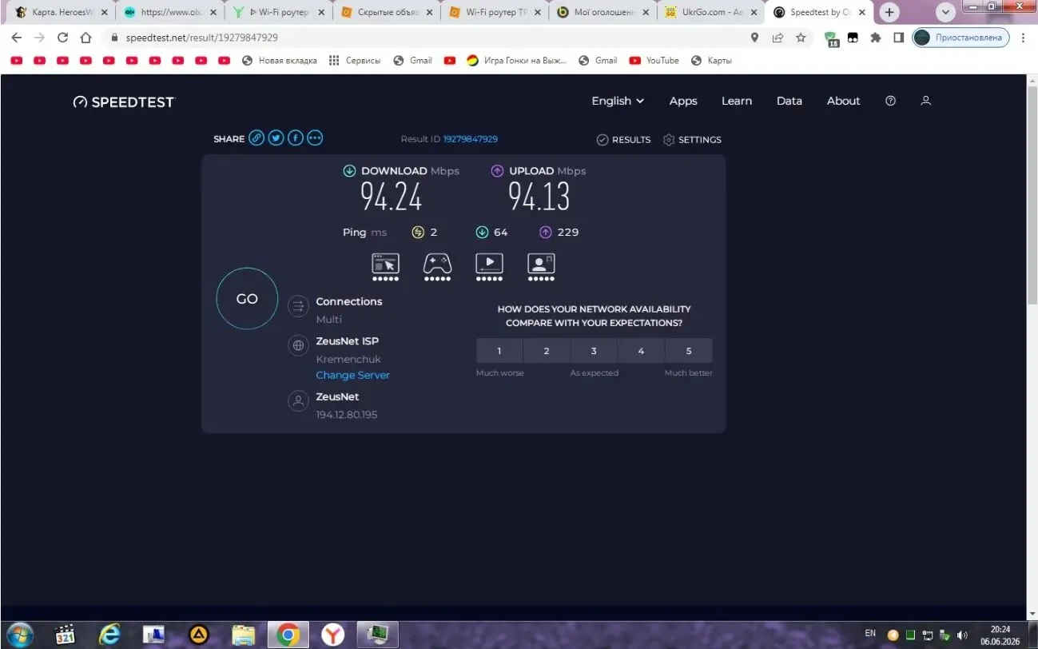The width and height of the screenshot is (1038, 649).
Task: Share result via copy link icon
Action: 257,138
